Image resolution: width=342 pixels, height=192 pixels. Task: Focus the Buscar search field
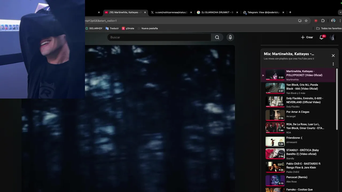[159, 37]
